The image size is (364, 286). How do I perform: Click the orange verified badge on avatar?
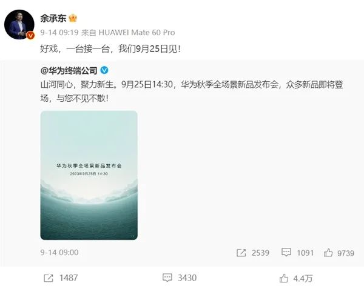coord(30,36)
